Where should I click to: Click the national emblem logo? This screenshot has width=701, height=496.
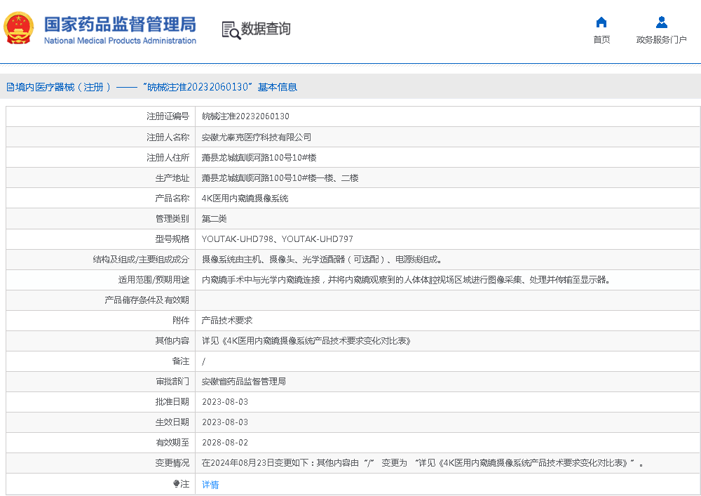click(x=18, y=29)
